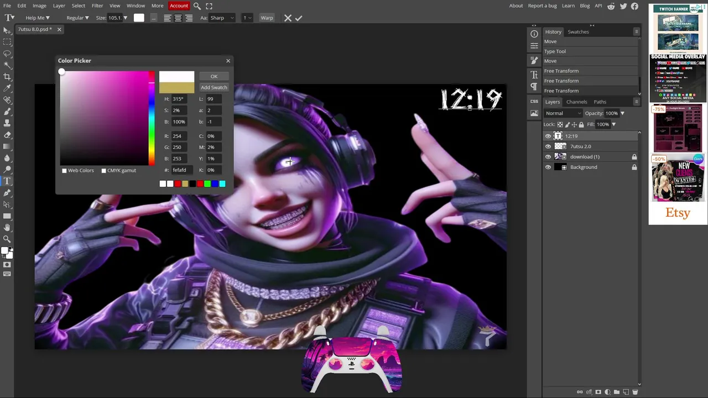Open the Info panel icon
Viewport: 708px width, 398px height.
click(534, 34)
